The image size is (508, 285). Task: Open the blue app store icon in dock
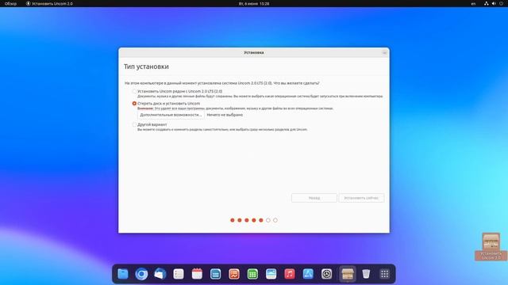pyautogui.click(x=308, y=274)
